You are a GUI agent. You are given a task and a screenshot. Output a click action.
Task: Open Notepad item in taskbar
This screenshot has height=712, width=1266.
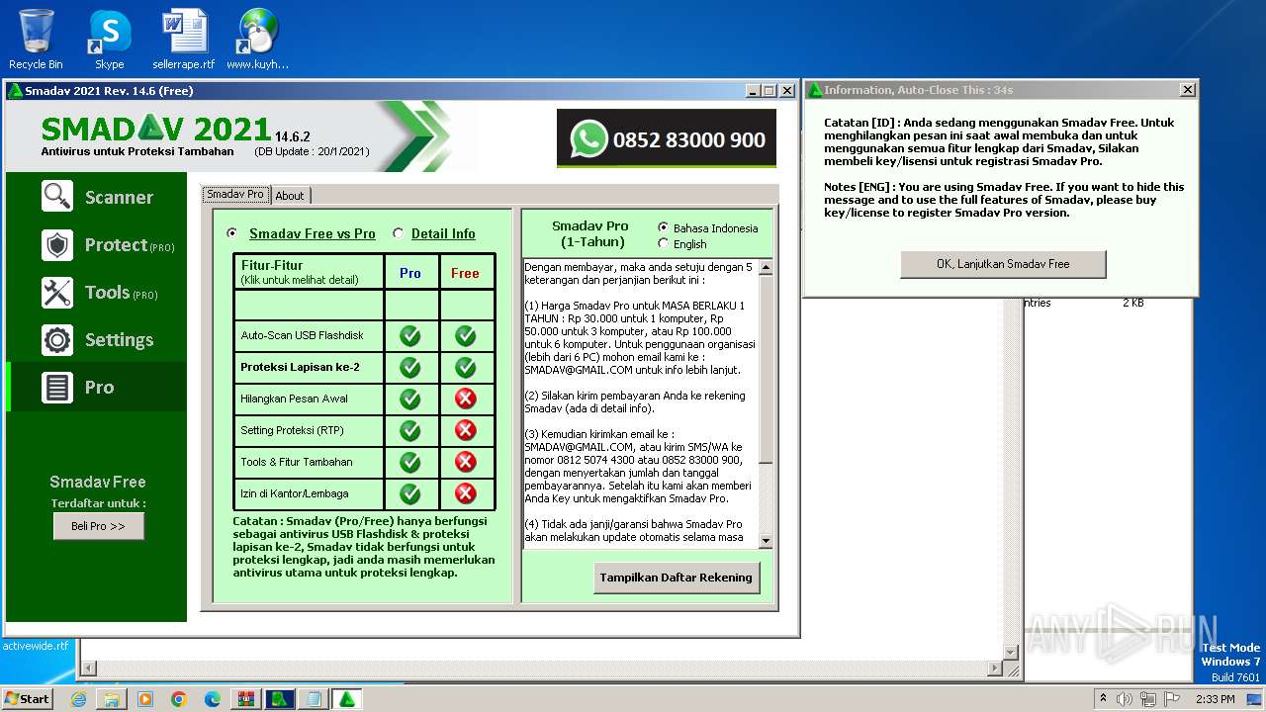click(314, 699)
